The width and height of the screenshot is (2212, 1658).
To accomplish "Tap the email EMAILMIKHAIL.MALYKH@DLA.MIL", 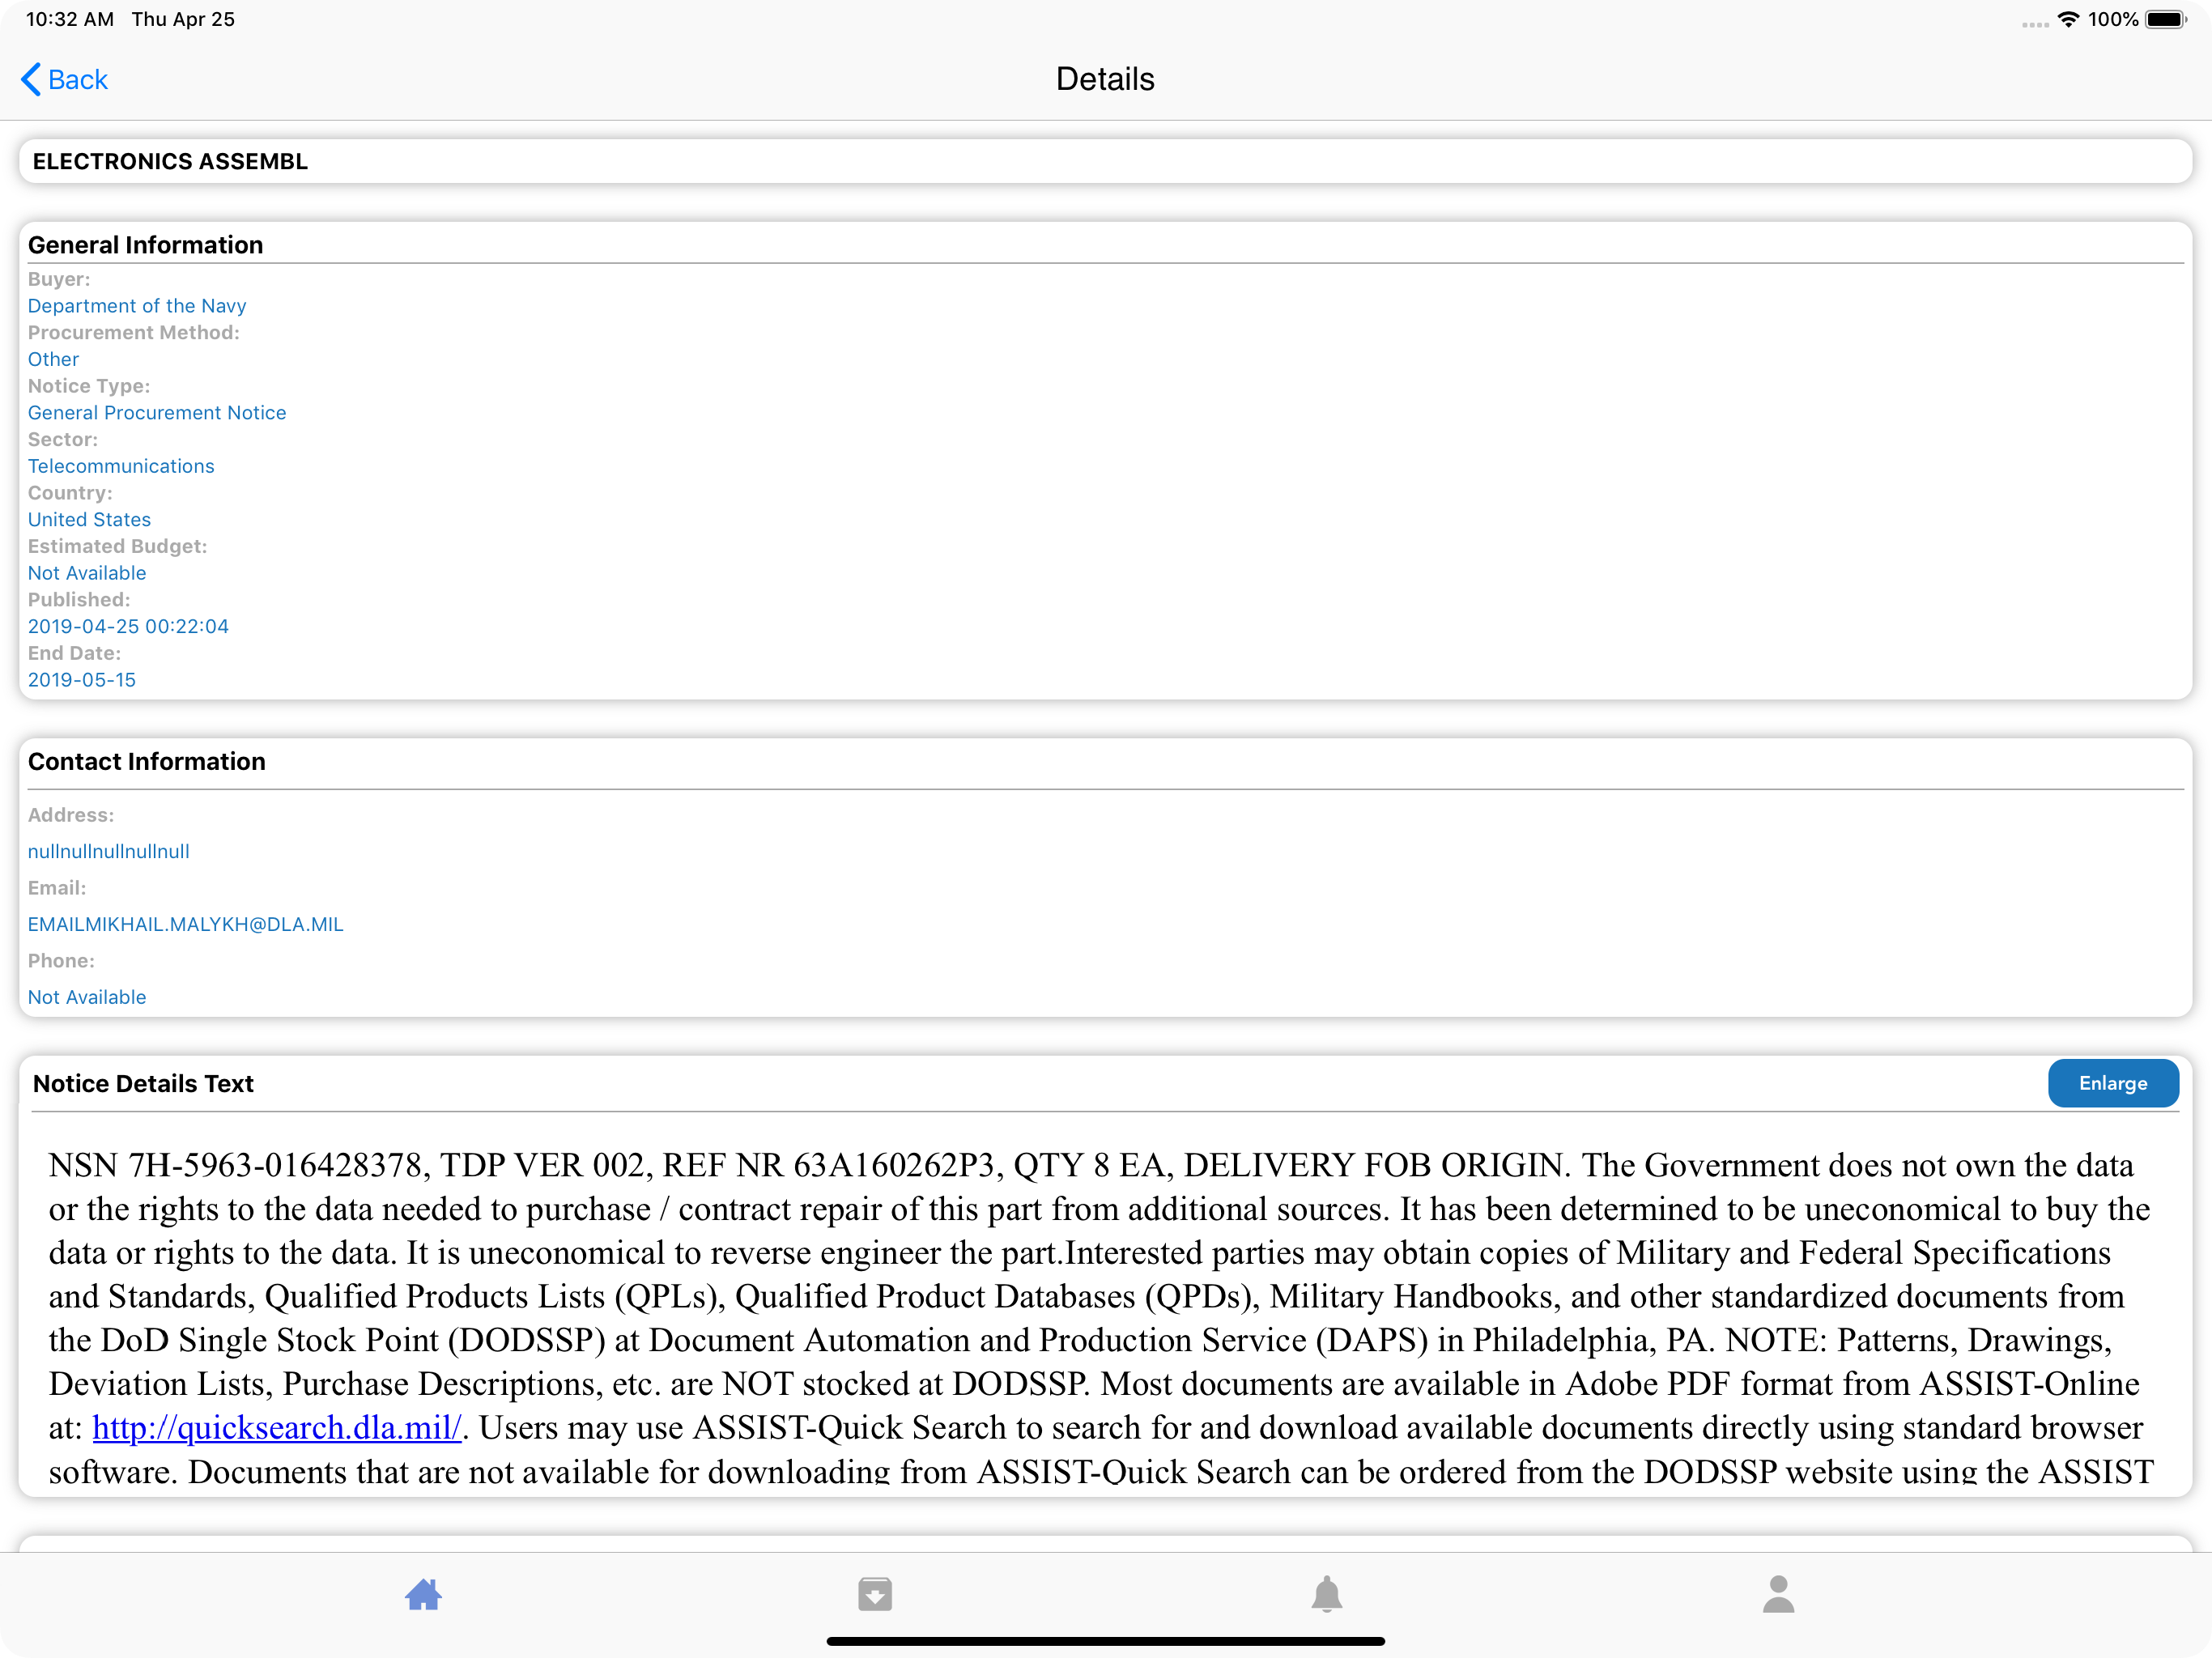I will (x=186, y=924).
